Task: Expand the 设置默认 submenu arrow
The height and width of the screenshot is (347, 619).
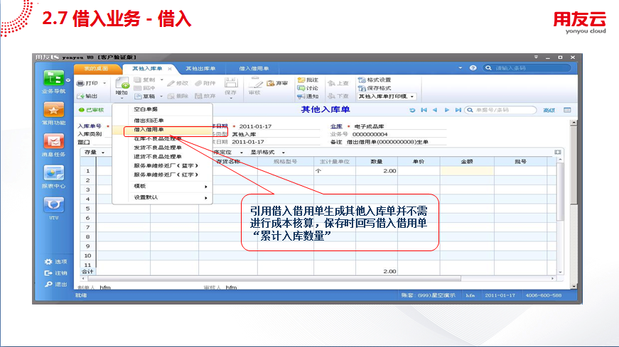Action: pyautogui.click(x=205, y=198)
